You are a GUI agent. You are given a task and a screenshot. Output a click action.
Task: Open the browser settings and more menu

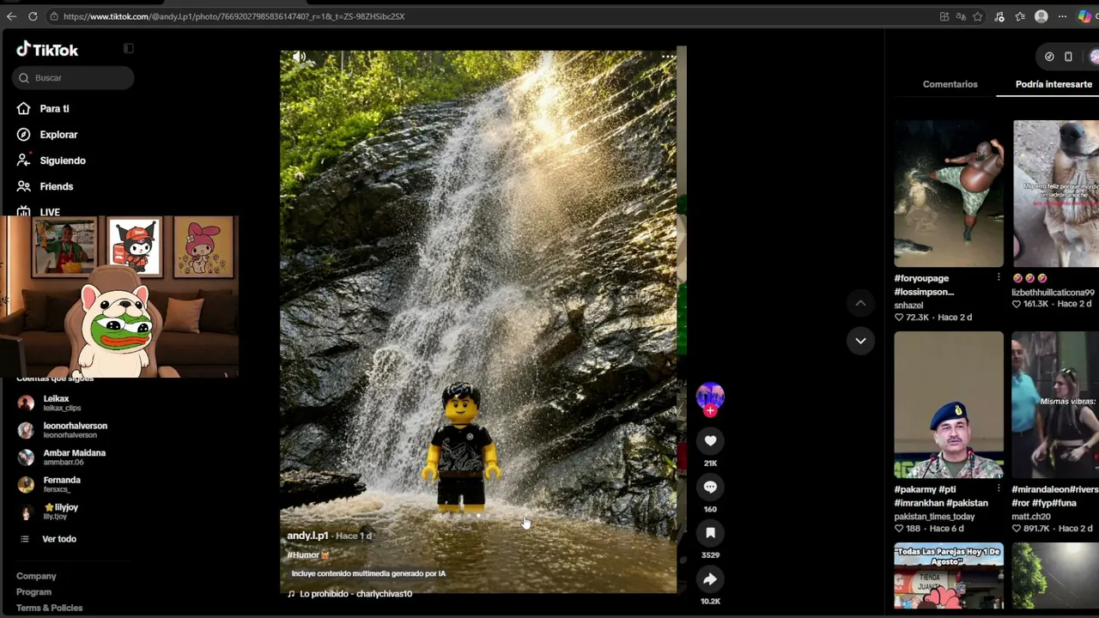coord(1062,16)
